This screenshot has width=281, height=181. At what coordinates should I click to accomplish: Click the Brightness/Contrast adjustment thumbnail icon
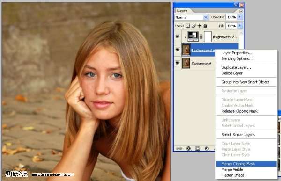[193, 36]
